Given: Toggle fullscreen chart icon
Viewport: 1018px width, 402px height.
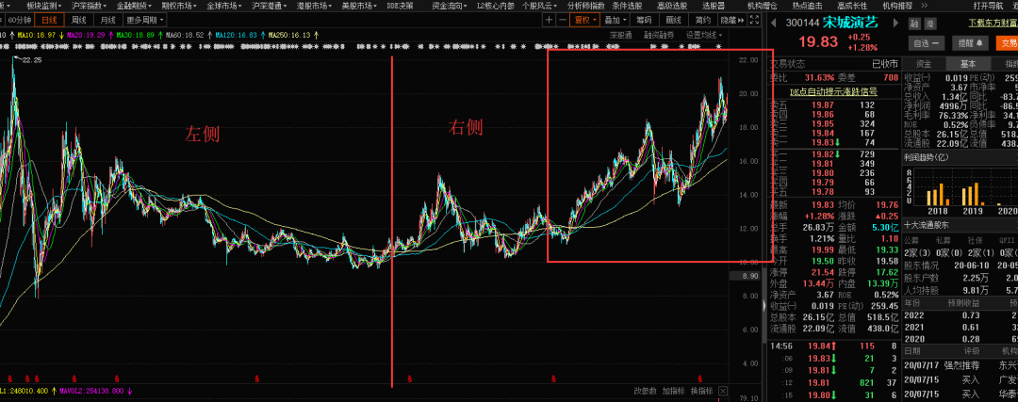Looking at the screenshot, I should (x=754, y=20).
